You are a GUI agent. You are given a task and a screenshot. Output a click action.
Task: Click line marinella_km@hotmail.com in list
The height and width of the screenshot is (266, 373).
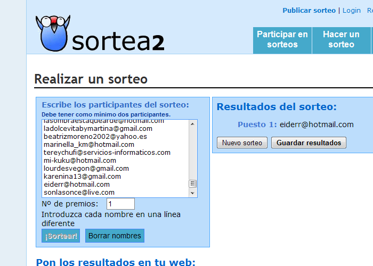click(89, 144)
